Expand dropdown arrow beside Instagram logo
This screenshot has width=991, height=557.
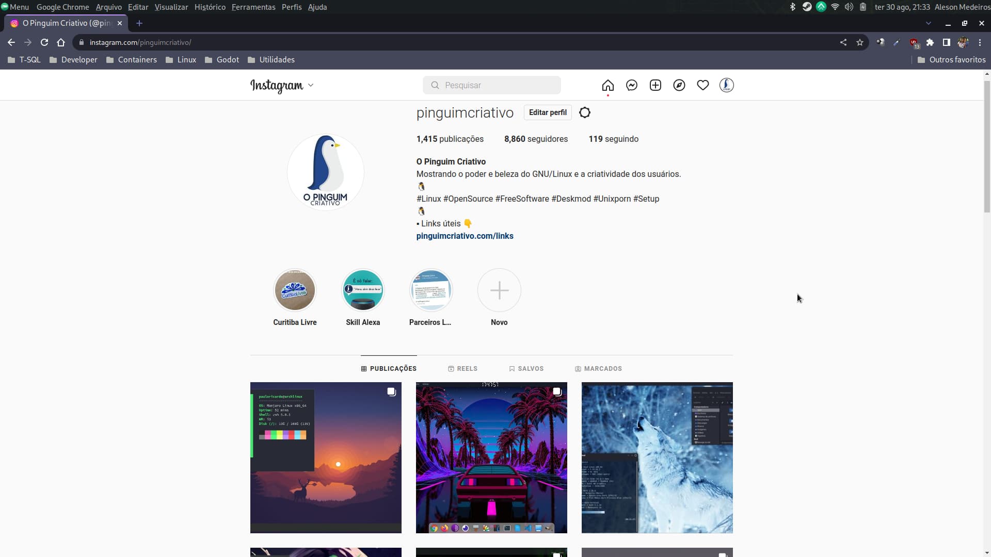[x=311, y=85]
